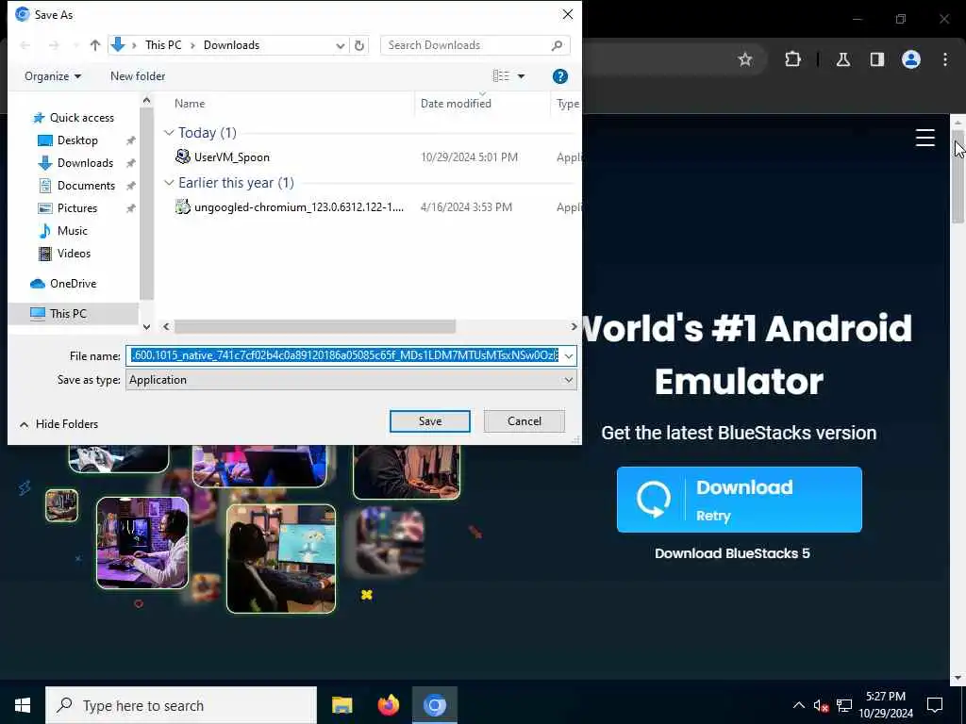
Task: Click the Save button
Action: coord(430,421)
